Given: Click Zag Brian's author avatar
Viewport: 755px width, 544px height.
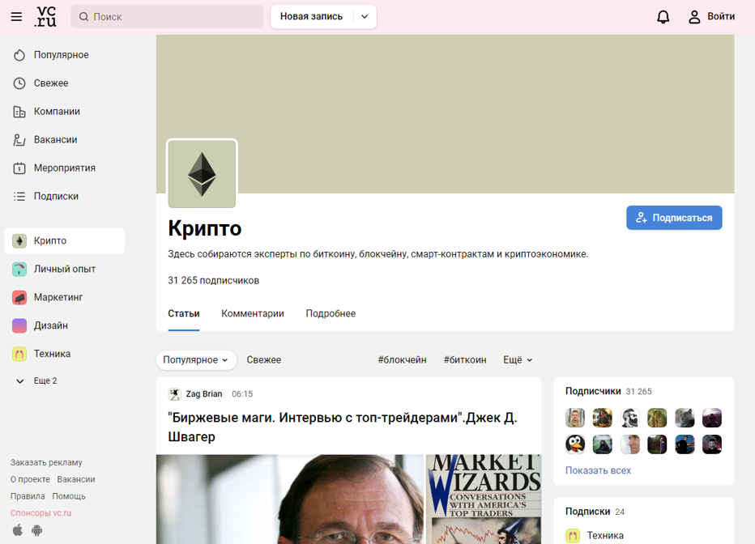Looking at the screenshot, I should 174,394.
